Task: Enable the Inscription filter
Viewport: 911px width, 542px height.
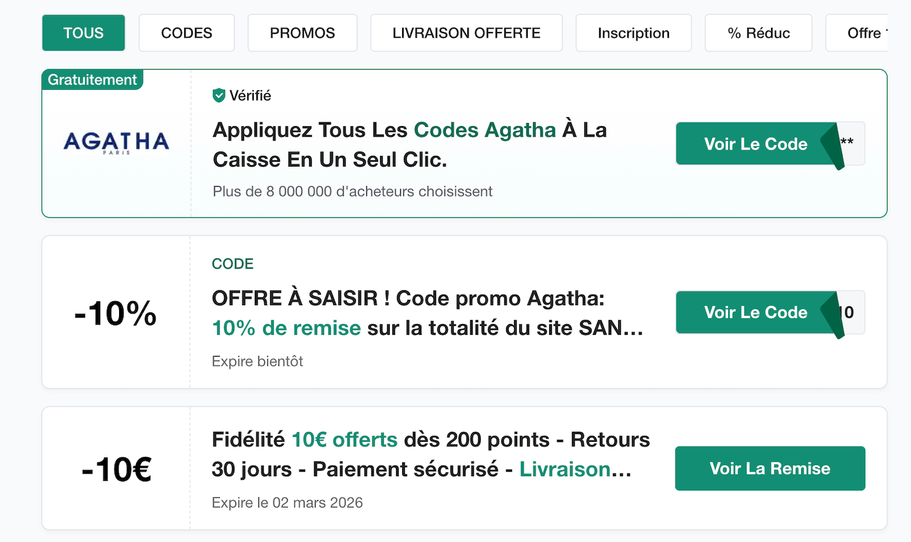Action: pyautogui.click(x=632, y=33)
